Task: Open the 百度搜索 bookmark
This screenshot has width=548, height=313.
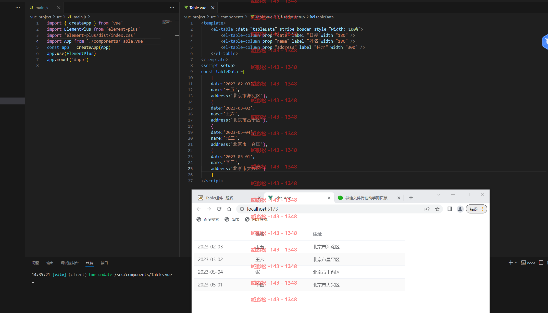Action: pyautogui.click(x=208, y=220)
